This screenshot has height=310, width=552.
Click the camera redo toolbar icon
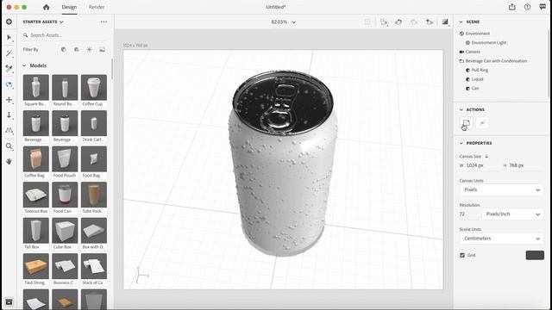click(x=414, y=22)
